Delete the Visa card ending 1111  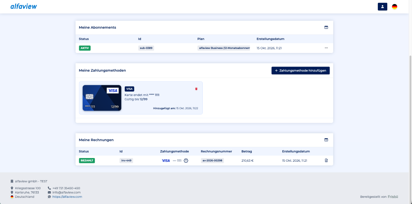coord(196,89)
